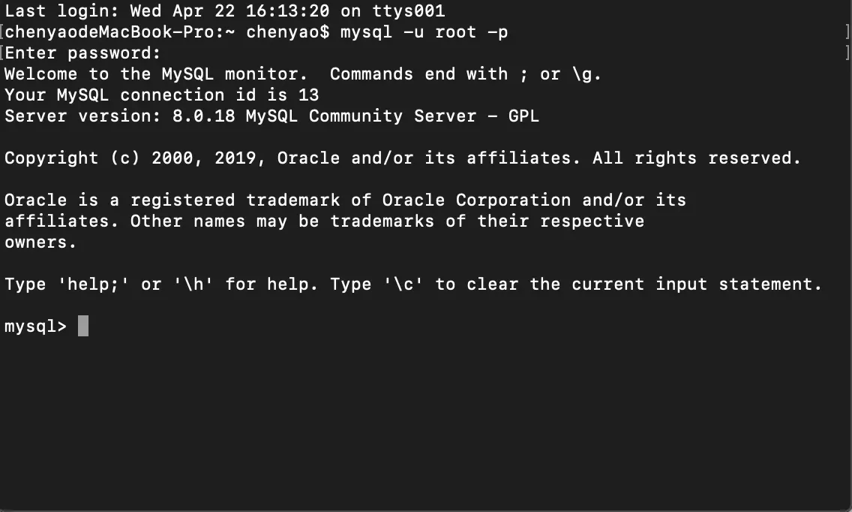Click the word 'owners.' line
The height and width of the screenshot is (512, 852).
(x=40, y=242)
